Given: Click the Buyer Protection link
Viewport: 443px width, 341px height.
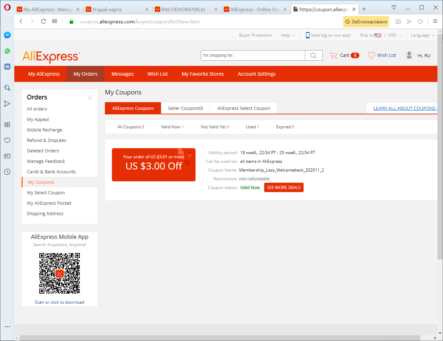Looking at the screenshot, I should (x=255, y=35).
